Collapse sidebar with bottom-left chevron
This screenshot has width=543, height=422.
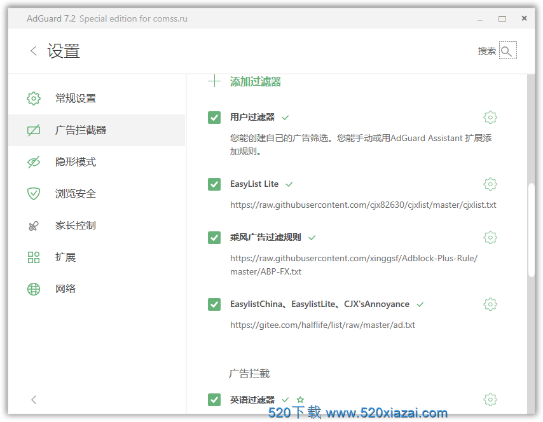click(x=34, y=400)
